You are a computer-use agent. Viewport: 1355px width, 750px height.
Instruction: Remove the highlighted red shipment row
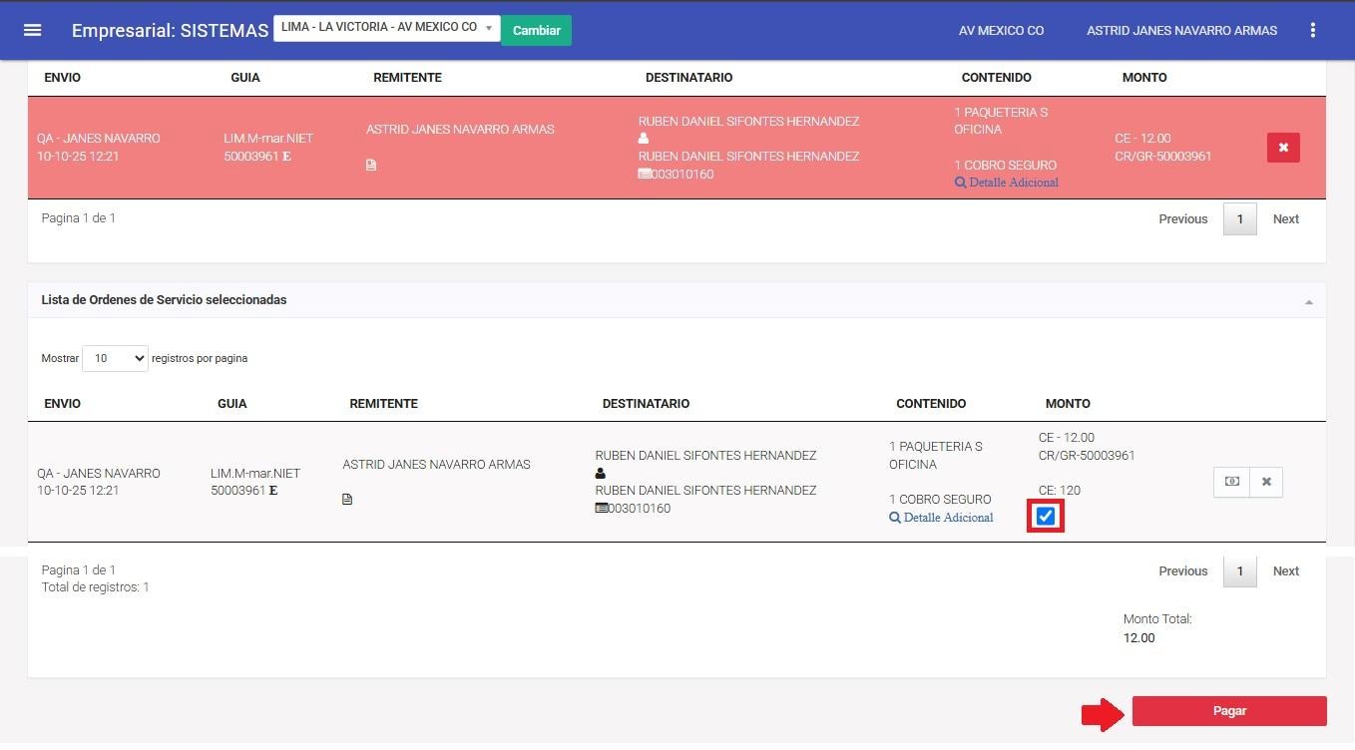point(1283,148)
